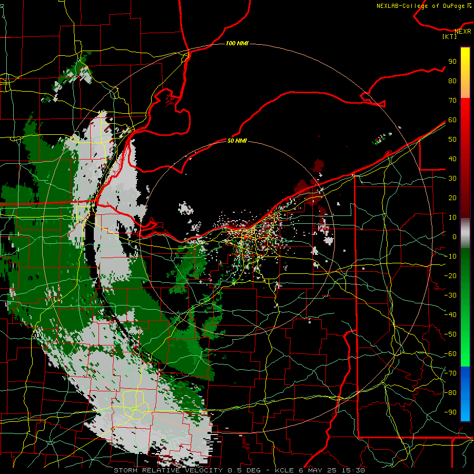The height and width of the screenshot is (474, 474).
Task: Click the 10 value on velocity scale
Action: 452,218
